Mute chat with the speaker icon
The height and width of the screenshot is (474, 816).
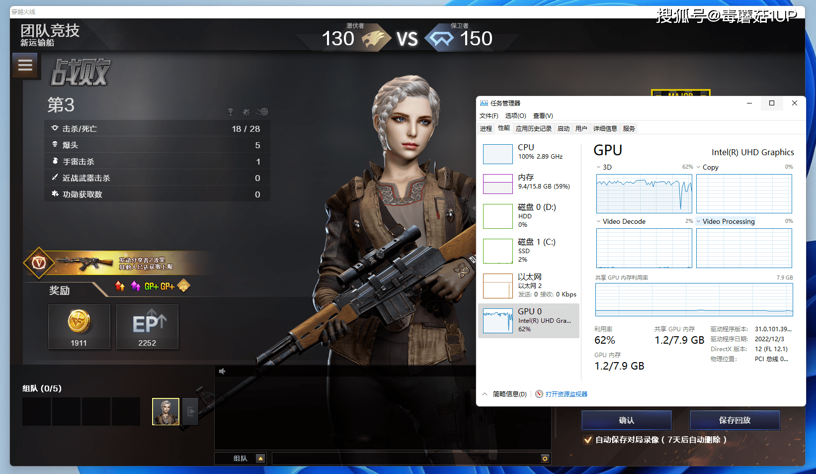tap(222, 371)
